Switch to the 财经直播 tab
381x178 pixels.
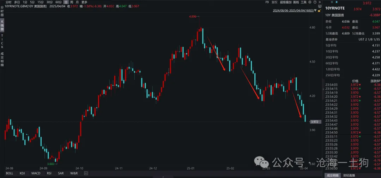350,175
